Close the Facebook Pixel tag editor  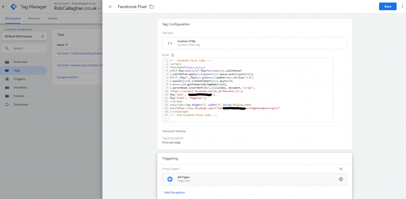coord(110,7)
